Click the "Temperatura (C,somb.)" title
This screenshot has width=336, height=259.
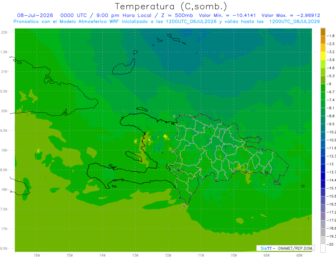(x=171, y=7)
